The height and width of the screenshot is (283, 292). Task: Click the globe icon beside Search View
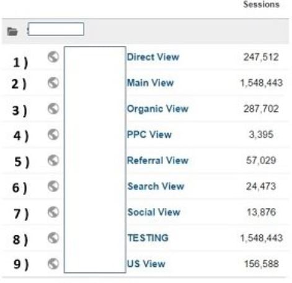pos(53,186)
